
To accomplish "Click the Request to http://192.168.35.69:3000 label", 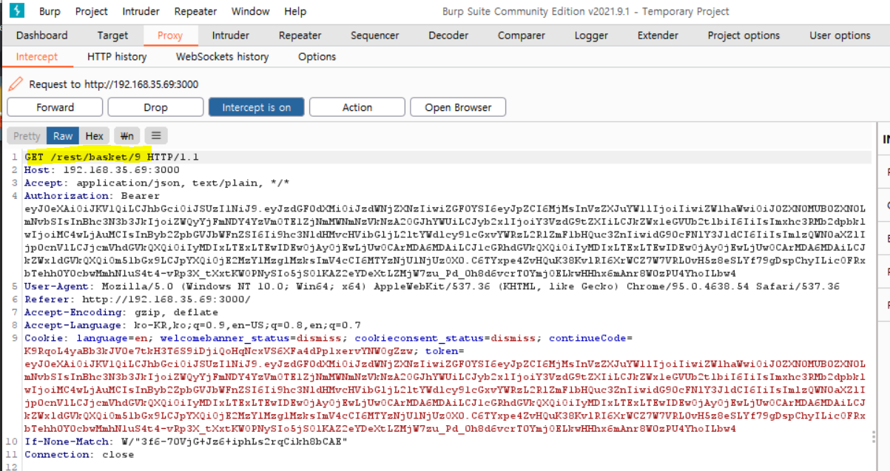I will [114, 84].
